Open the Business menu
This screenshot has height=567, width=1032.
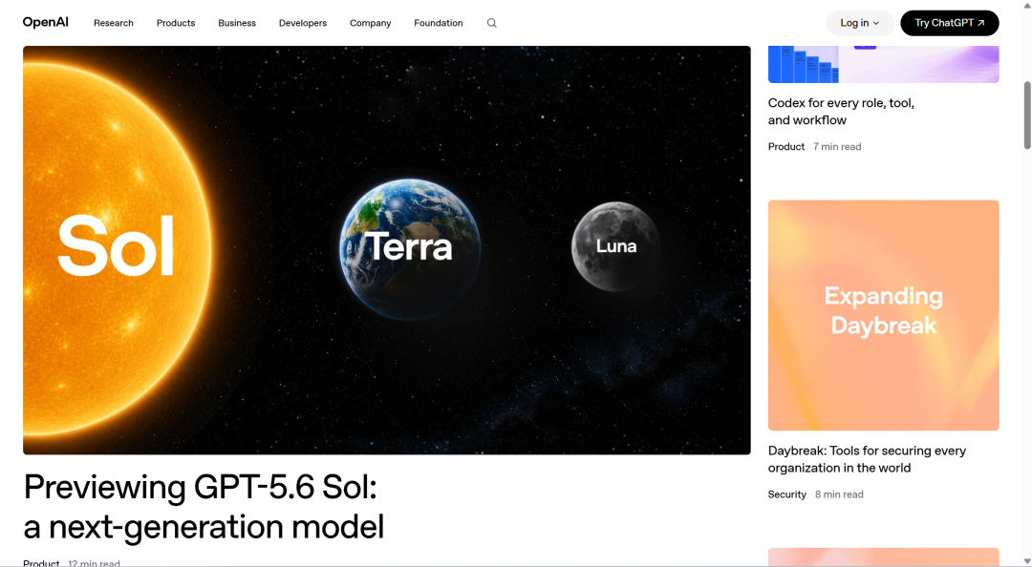(237, 23)
